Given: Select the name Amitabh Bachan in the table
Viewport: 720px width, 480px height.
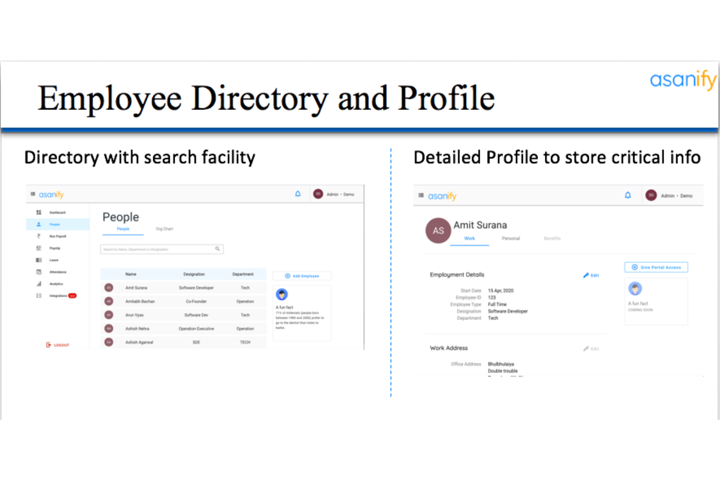Looking at the screenshot, I should (140, 302).
